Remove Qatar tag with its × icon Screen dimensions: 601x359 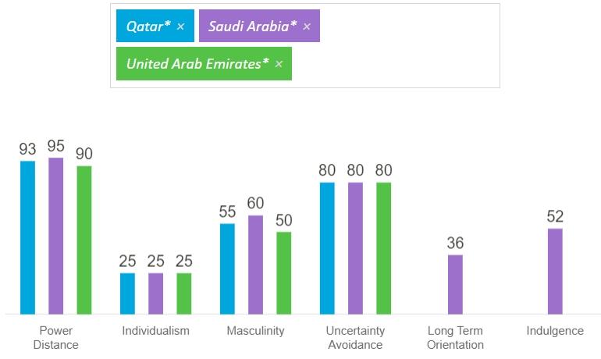(180, 27)
